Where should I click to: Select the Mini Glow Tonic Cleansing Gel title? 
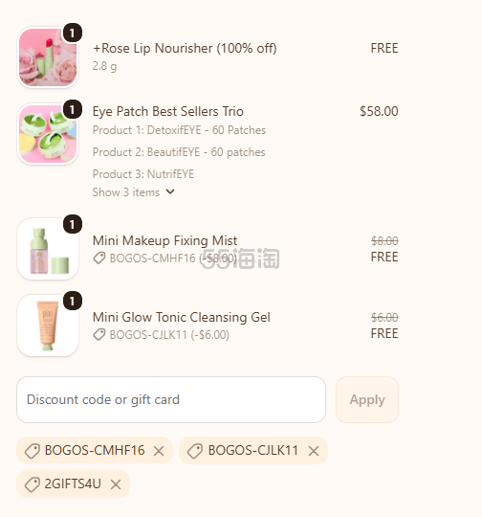point(181,317)
